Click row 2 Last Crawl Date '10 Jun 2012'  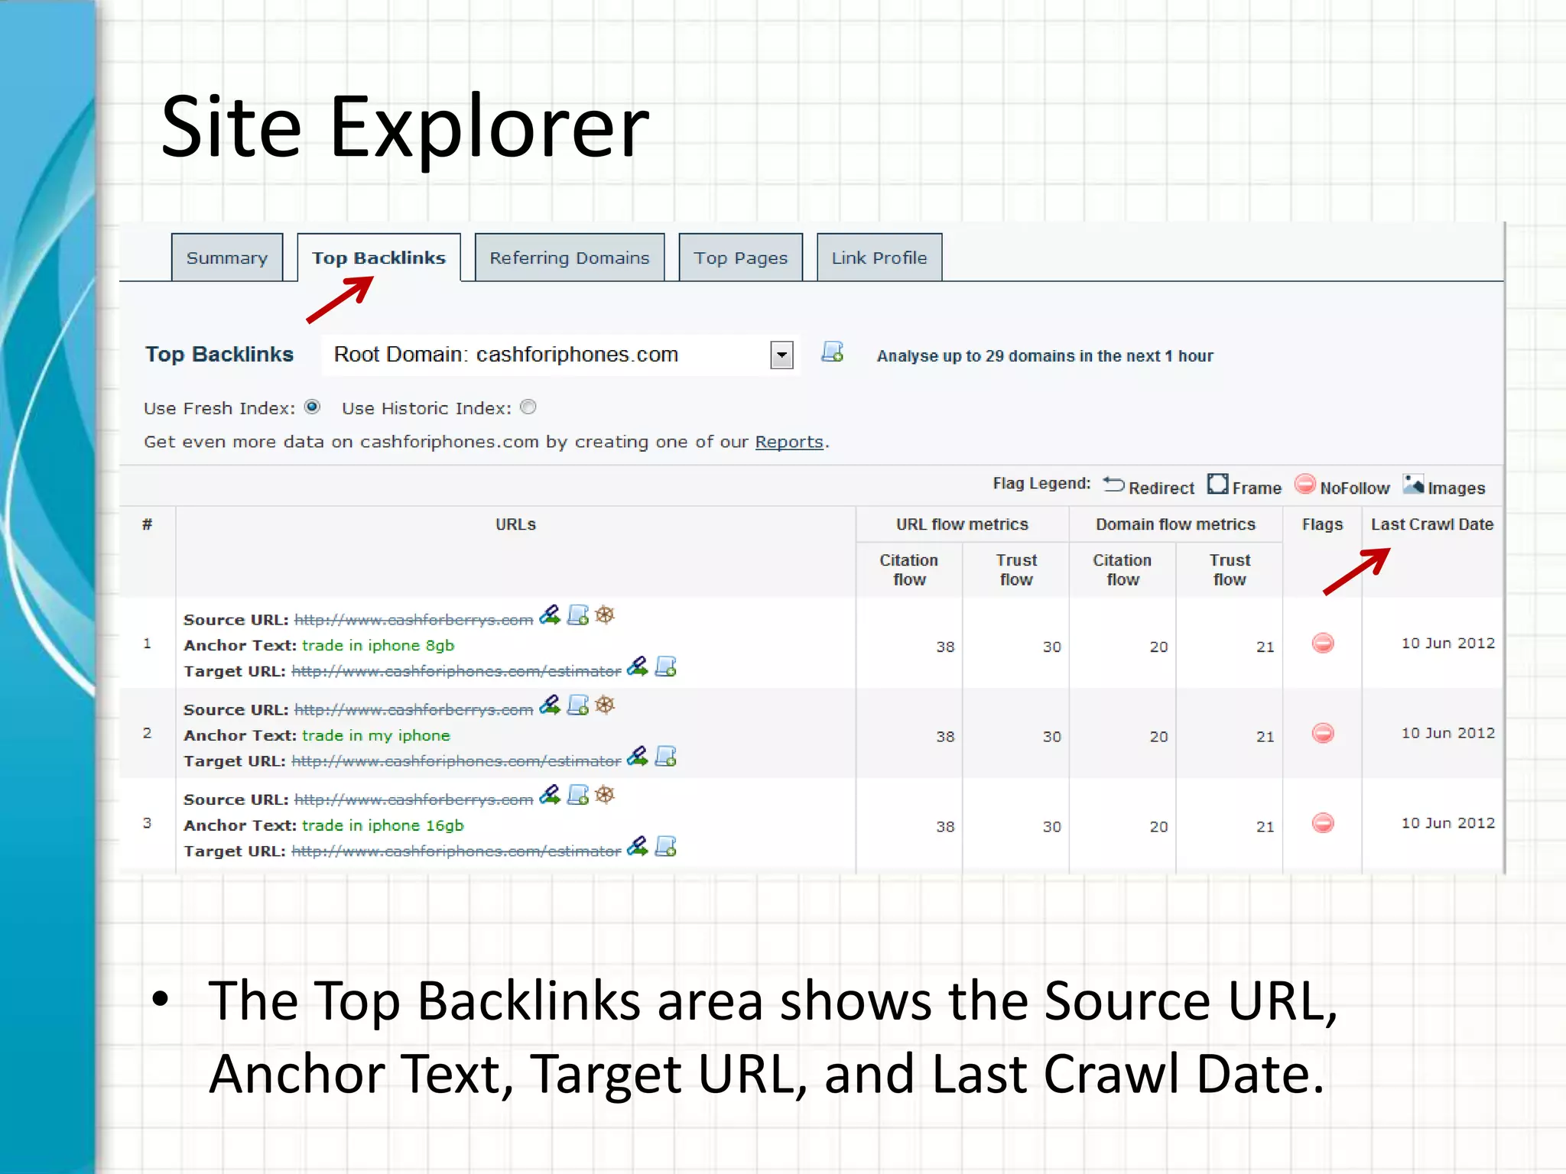pyautogui.click(x=1447, y=733)
